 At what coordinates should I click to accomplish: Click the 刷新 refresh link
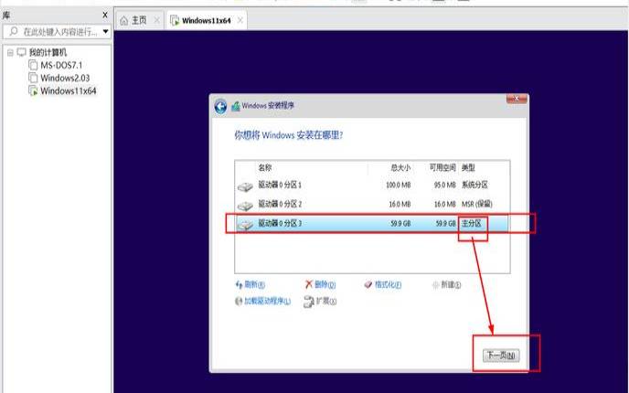pos(250,285)
